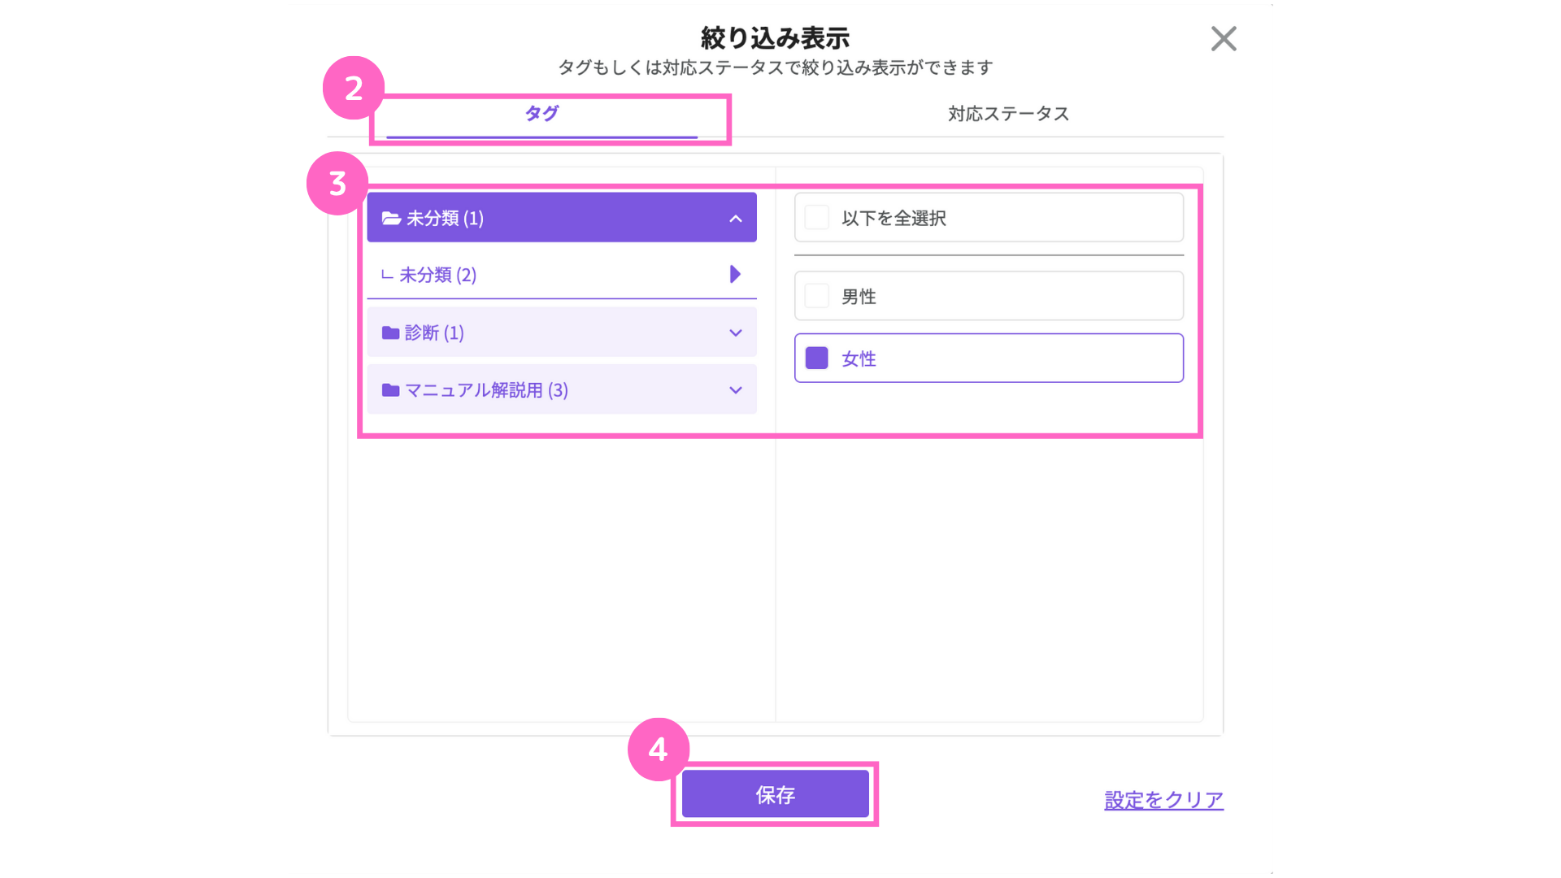This screenshot has width=1561, height=878.
Task: Switch to the 対応ステータス tab
Action: 1008,114
